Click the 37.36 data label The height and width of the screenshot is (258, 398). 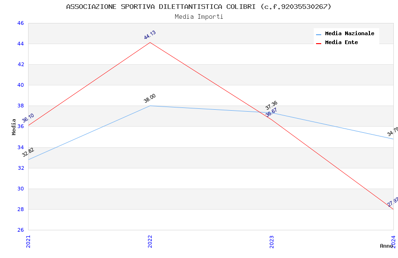point(272,105)
